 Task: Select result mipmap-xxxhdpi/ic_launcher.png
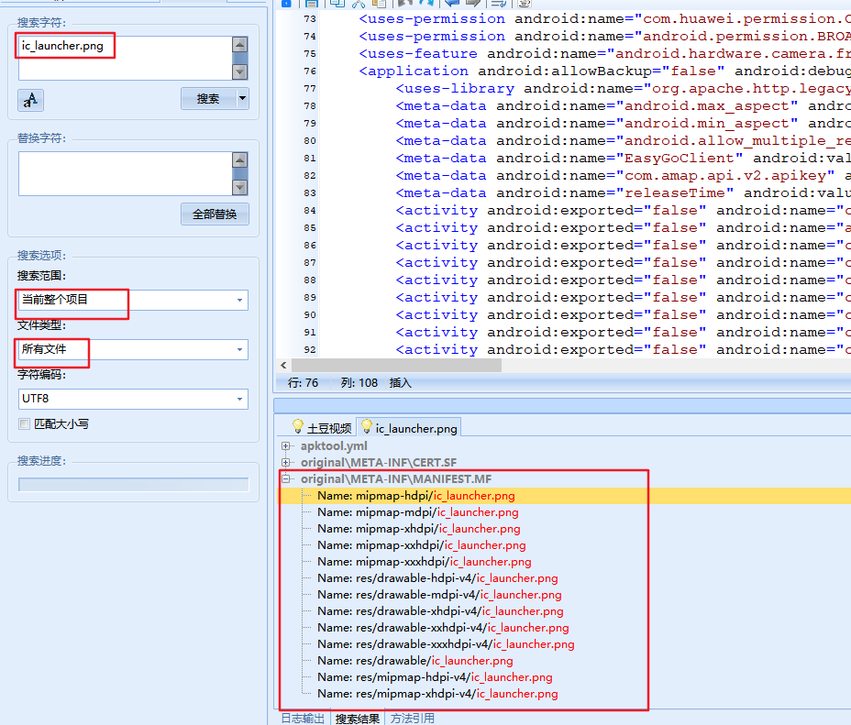click(425, 562)
